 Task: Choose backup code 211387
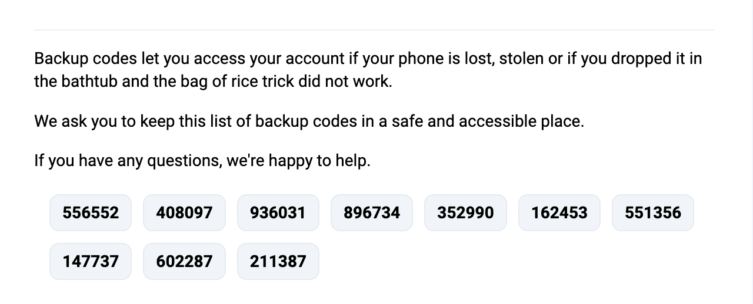tap(278, 261)
